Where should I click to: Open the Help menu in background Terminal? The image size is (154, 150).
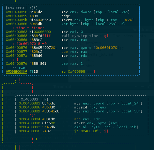pos(56,93)
